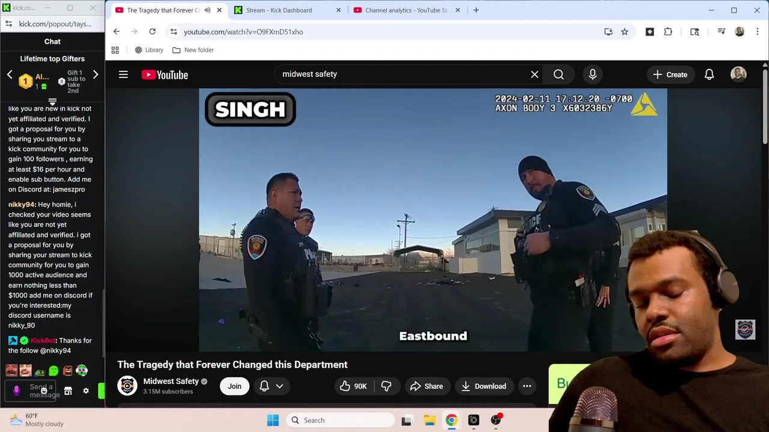Image resolution: width=769 pixels, height=432 pixels.
Task: Open the YouTube hamburger guide menu
Action: (123, 74)
